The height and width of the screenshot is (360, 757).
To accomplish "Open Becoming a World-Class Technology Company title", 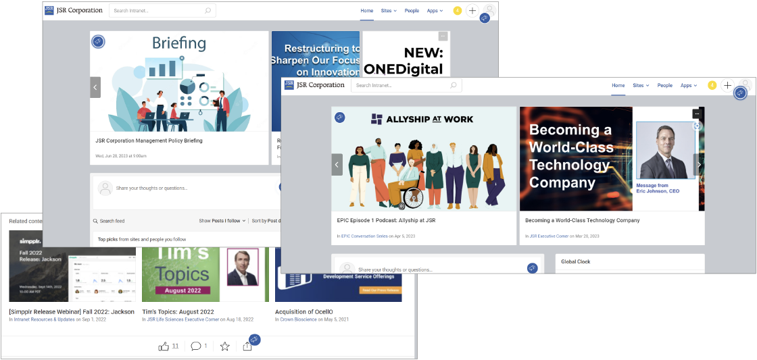I will (x=582, y=221).
